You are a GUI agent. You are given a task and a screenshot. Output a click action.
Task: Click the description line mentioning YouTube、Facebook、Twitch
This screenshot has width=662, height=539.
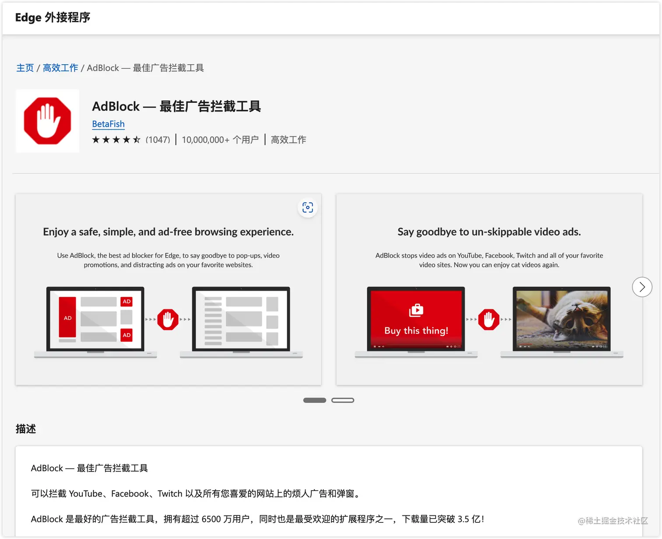[x=197, y=494]
